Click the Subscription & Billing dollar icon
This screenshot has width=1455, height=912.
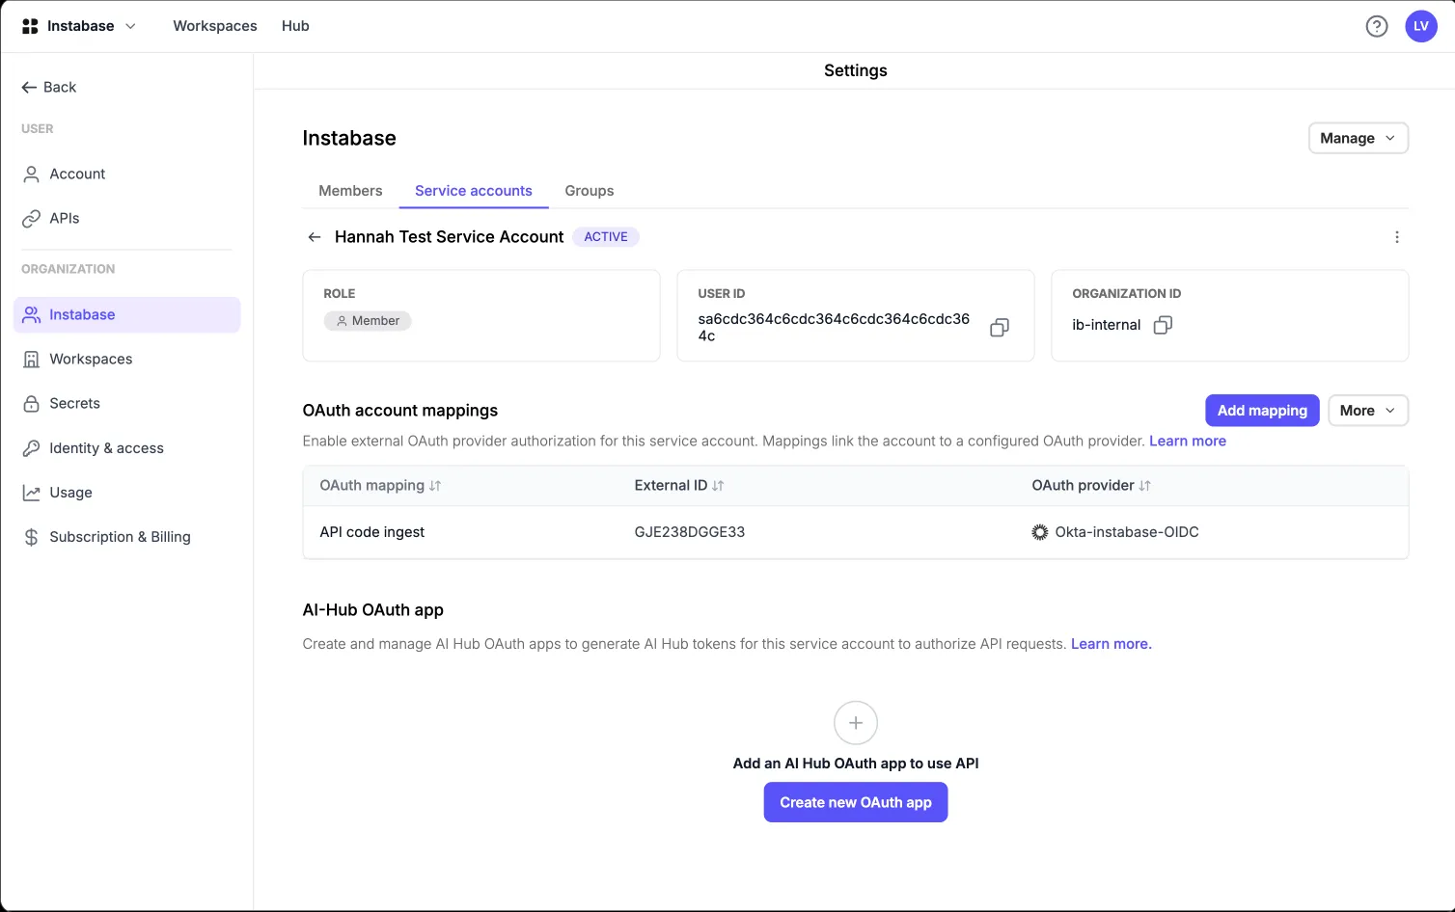31,537
